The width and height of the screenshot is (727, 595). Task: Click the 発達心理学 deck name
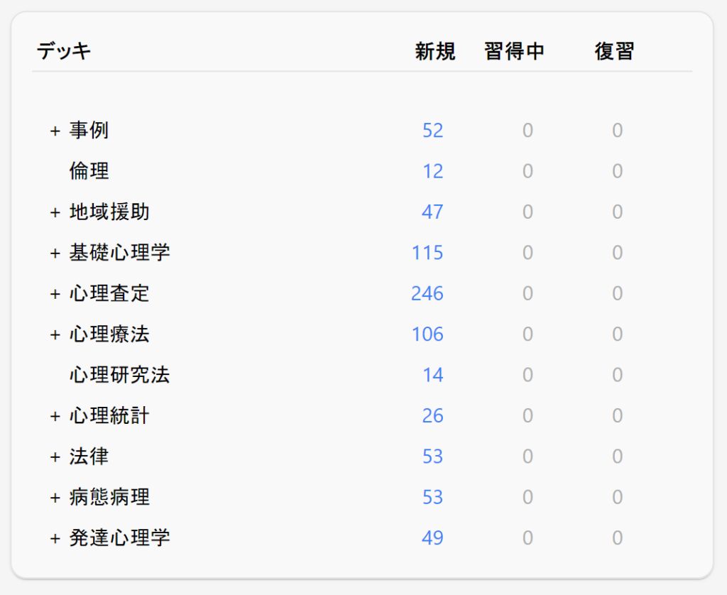tap(119, 538)
